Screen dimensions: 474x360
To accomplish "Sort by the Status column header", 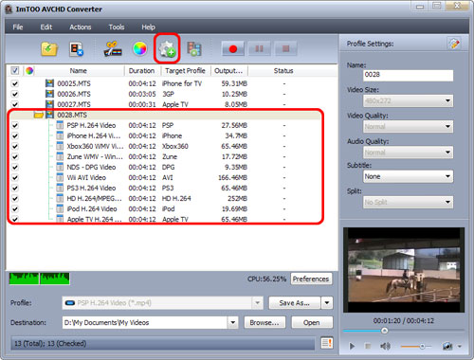I will tap(283, 71).
